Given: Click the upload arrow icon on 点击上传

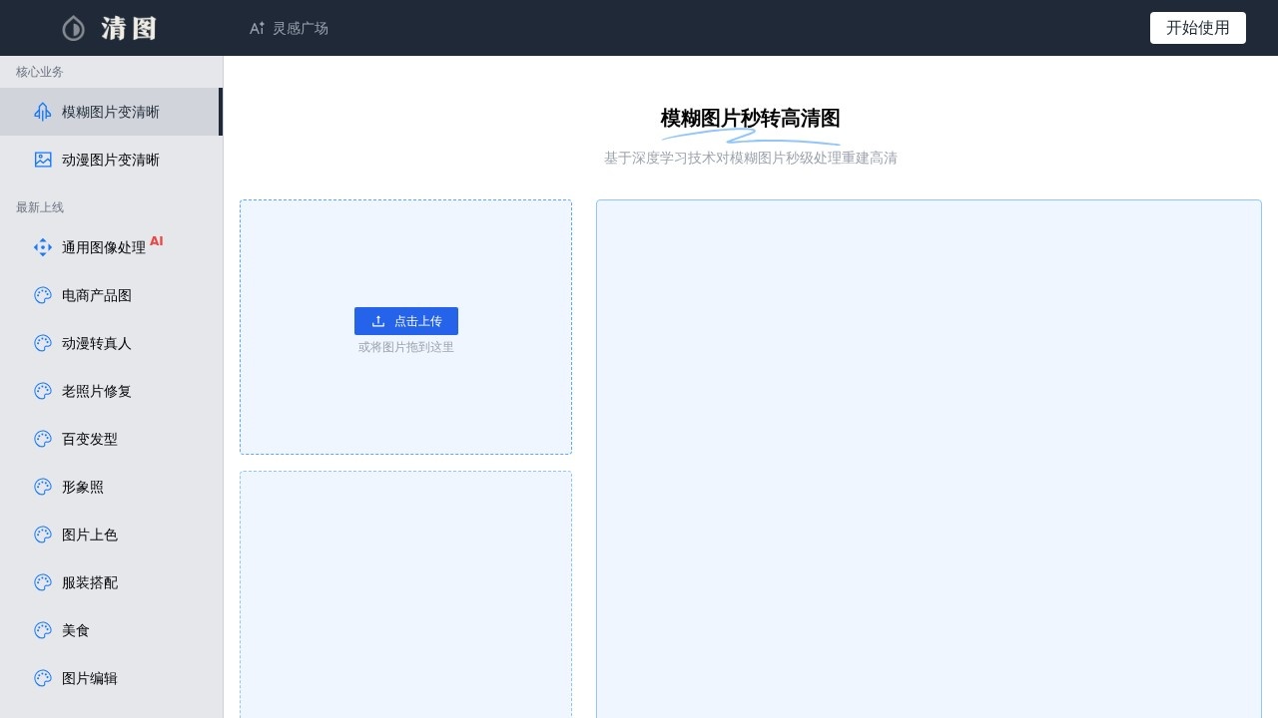Looking at the screenshot, I should 378,321.
